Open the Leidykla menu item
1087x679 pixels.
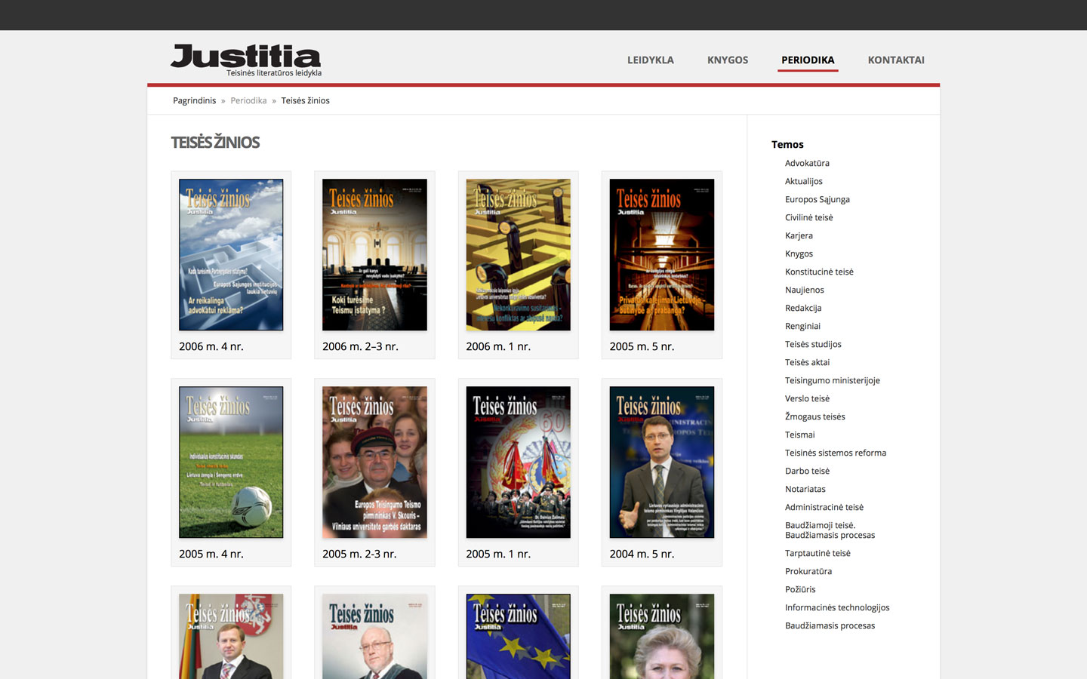[651, 60]
